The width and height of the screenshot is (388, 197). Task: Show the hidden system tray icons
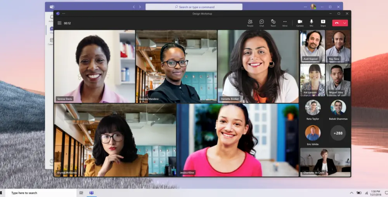click(352, 193)
